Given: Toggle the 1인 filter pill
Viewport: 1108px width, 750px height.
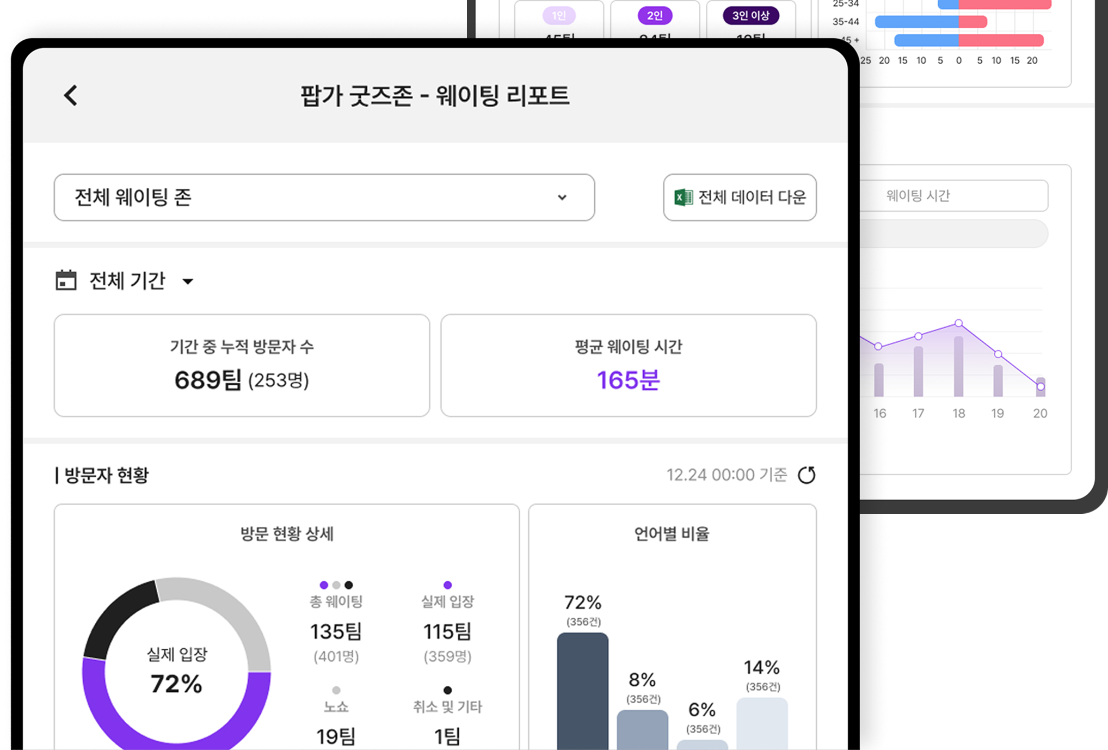Looking at the screenshot, I should (558, 16).
